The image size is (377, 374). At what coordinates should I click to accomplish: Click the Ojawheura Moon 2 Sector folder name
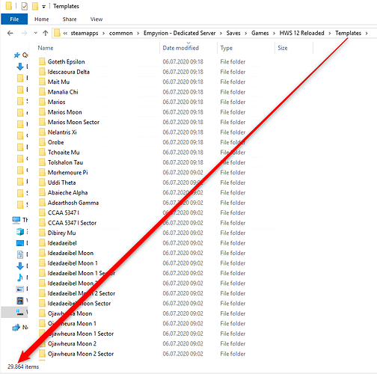tap(81, 354)
